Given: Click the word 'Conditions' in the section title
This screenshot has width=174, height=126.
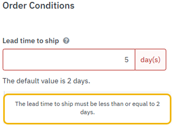Looking at the screenshot, I should pyautogui.click(x=52, y=6).
